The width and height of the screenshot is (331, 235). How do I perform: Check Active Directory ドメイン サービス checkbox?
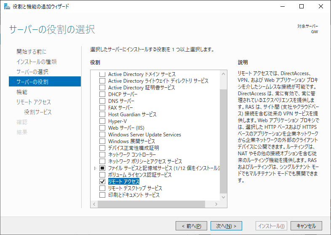pyautogui.click(x=102, y=74)
